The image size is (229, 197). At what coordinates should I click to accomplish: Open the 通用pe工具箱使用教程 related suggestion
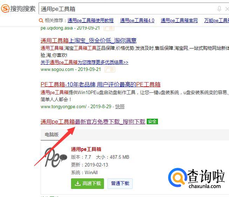coord(91,20)
